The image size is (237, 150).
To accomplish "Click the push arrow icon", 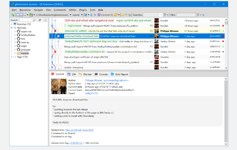I will [x=91, y=15].
